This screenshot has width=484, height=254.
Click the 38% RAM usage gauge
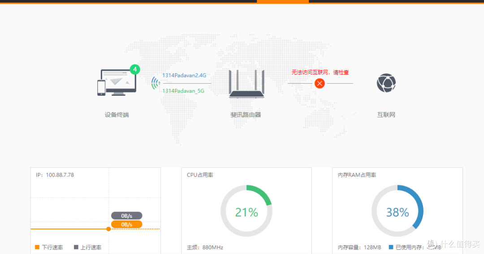click(397, 211)
